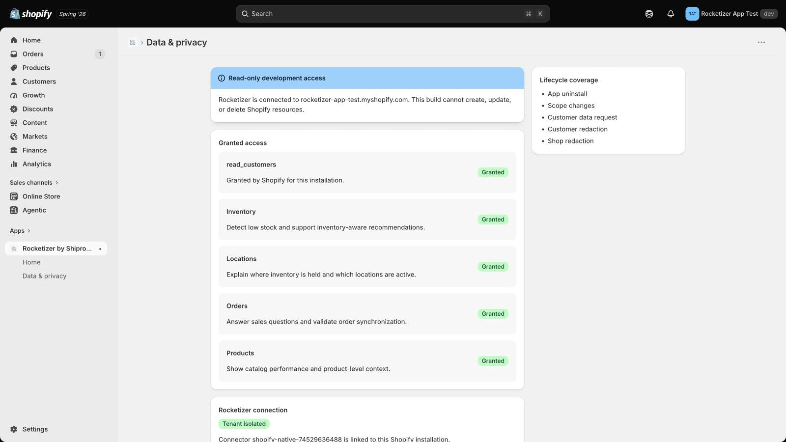Viewport: 786px width, 442px height.
Task: Open the Rocketizer App Test store menu
Action: [731, 14]
